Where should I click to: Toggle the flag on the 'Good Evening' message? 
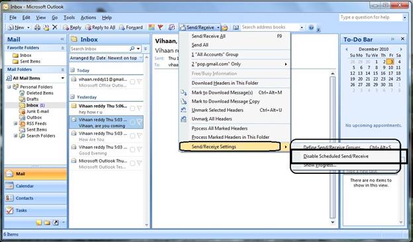click(x=140, y=149)
